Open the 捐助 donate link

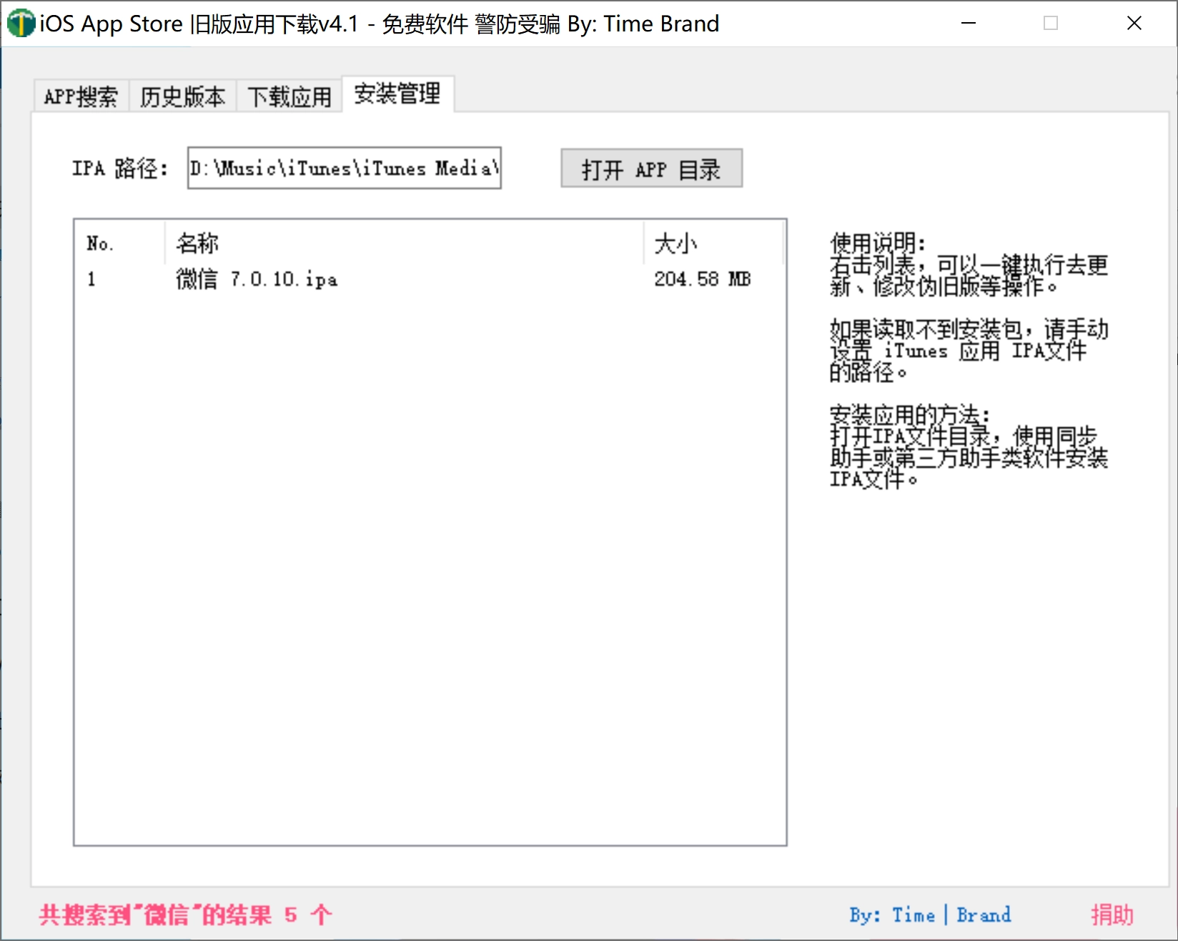click(x=1112, y=915)
